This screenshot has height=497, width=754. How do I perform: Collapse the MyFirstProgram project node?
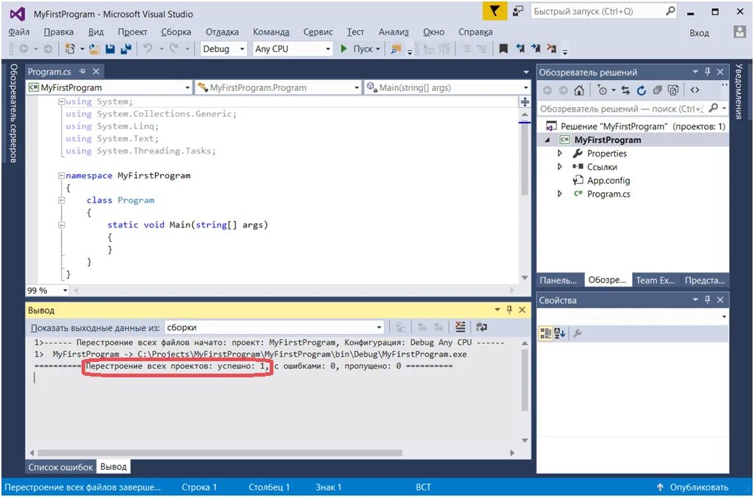point(547,139)
